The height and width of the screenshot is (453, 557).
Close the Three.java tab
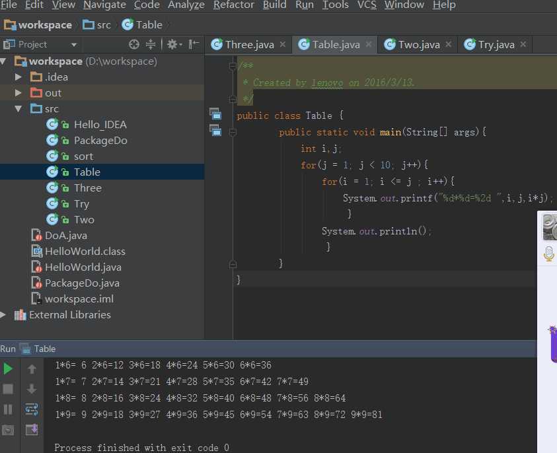[x=283, y=44]
